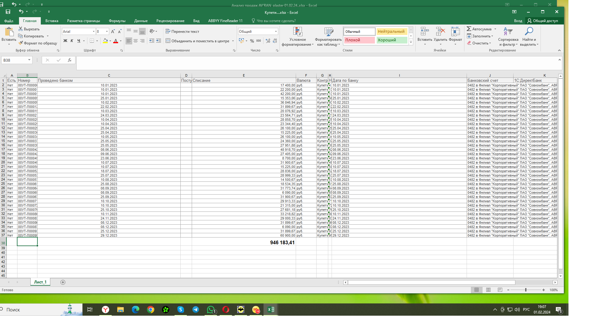Click the Share button

coord(543,21)
